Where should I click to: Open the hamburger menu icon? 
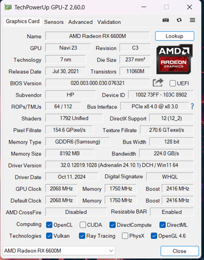[x=193, y=20]
